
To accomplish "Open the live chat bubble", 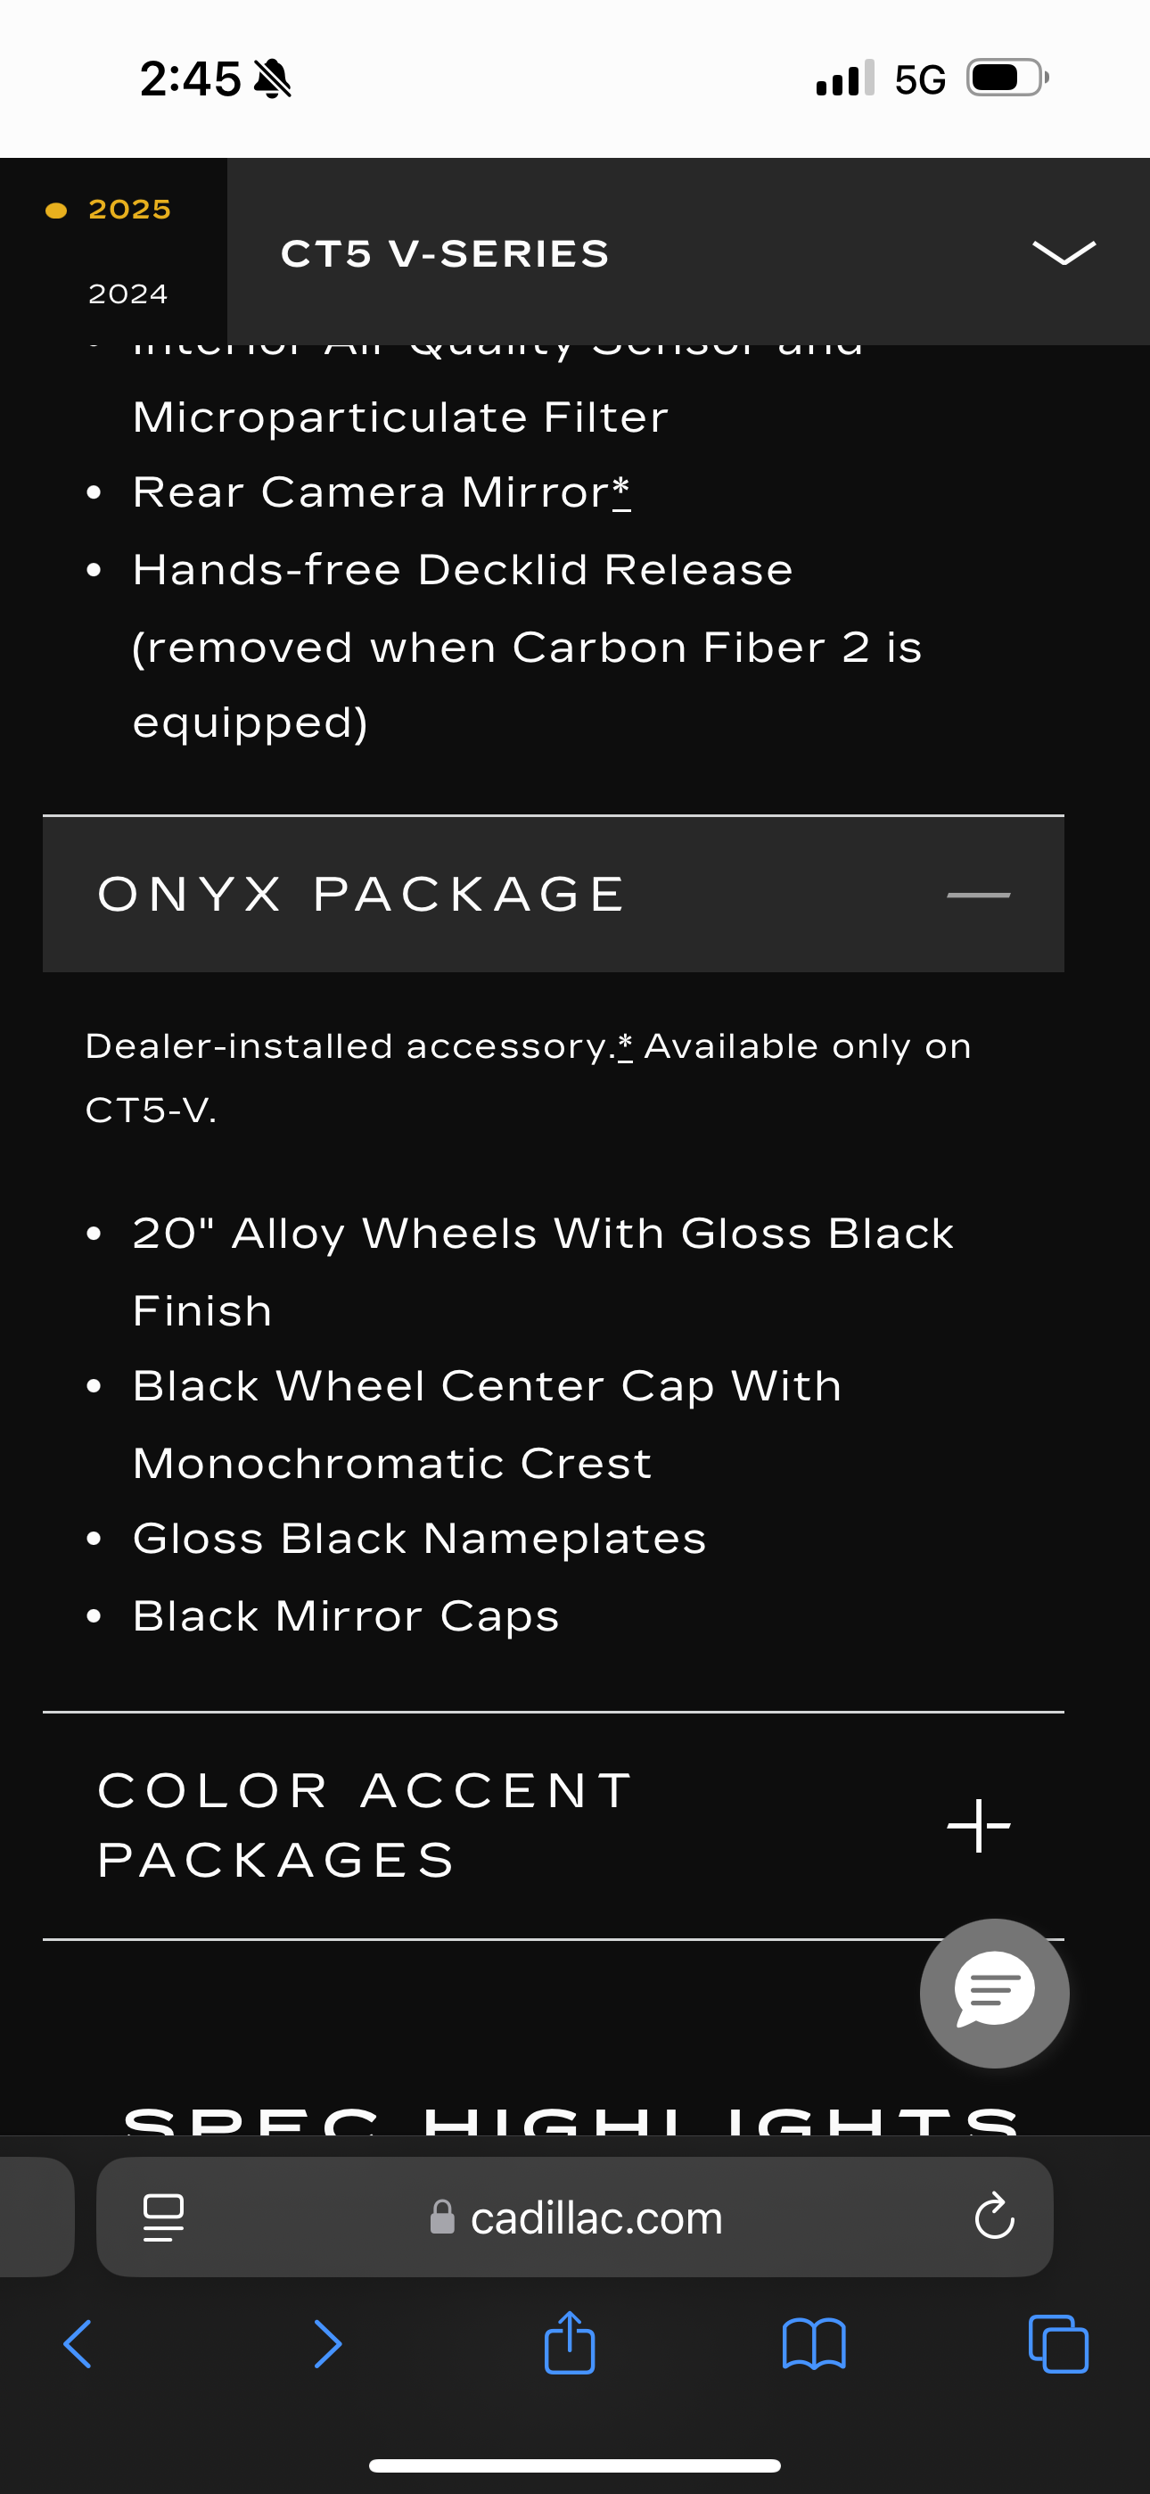I will [994, 1993].
